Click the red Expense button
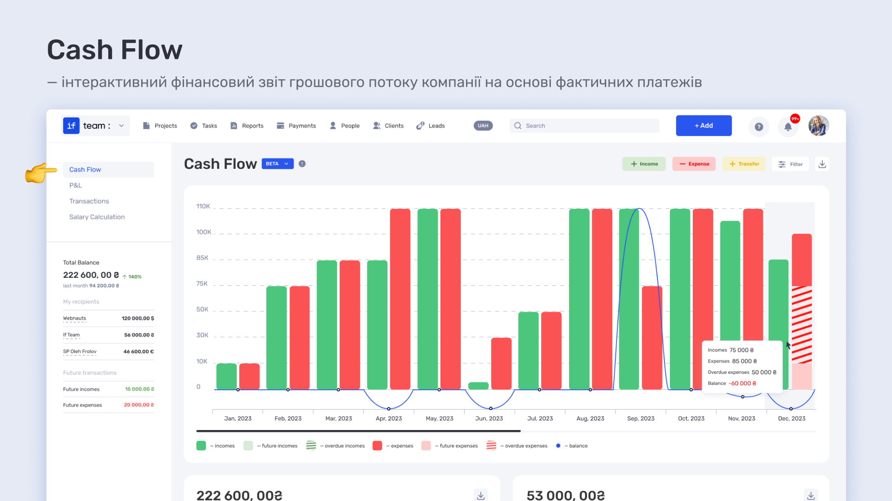892x501 pixels. [x=694, y=164]
